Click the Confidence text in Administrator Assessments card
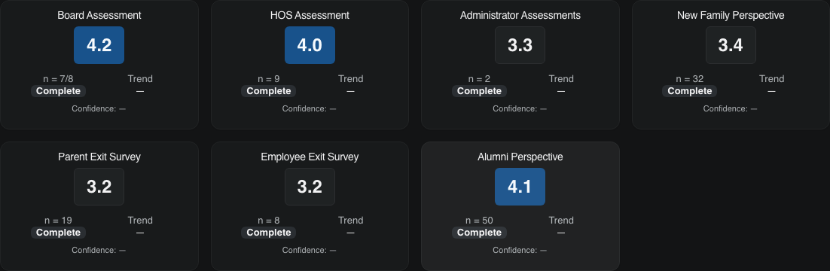This screenshot has height=271, width=830. click(x=520, y=108)
